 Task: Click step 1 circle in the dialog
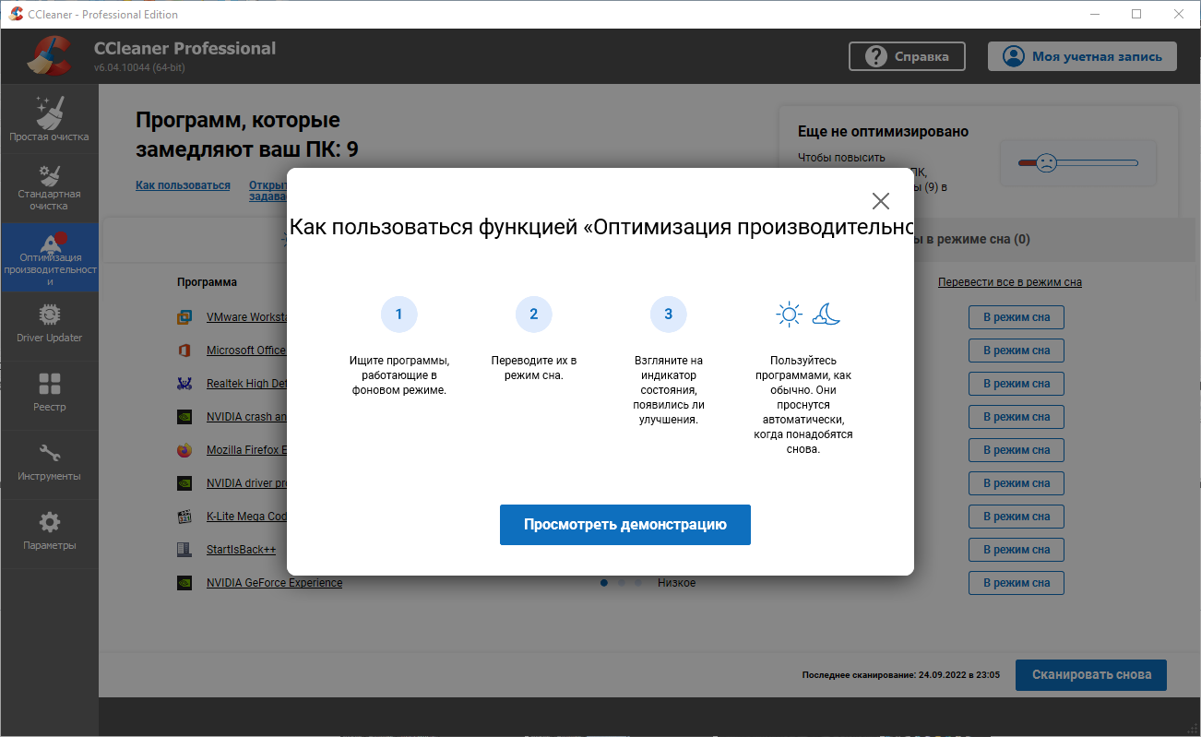(x=398, y=315)
